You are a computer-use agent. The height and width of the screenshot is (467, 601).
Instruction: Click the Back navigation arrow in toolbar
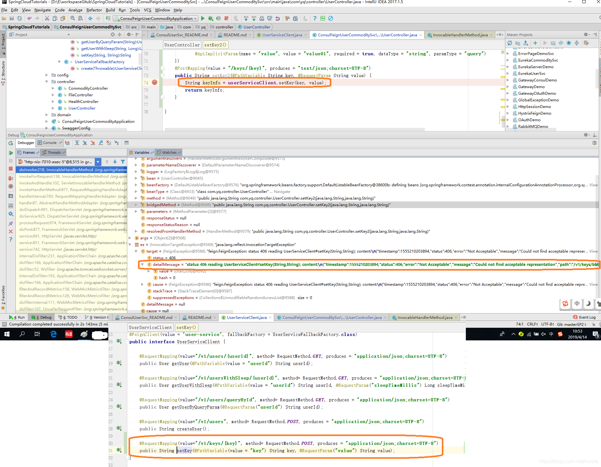[x=90, y=18]
